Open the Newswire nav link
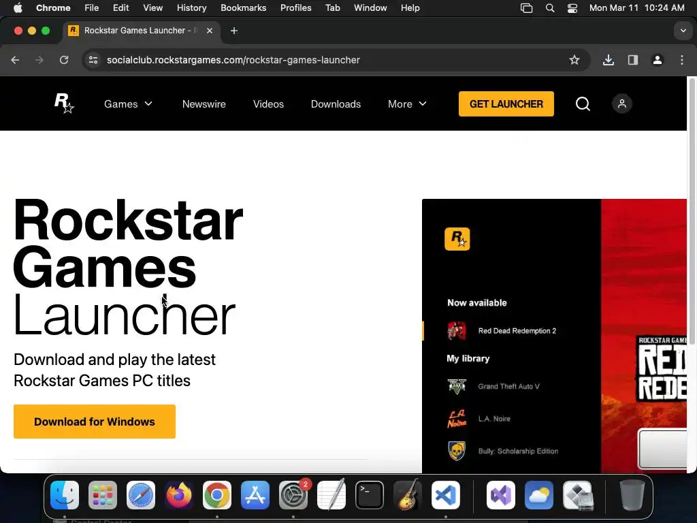 tap(204, 104)
